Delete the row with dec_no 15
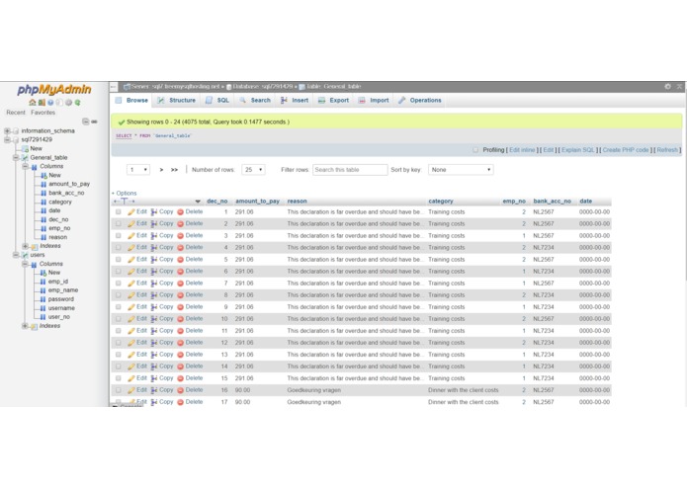Viewport: 687px width, 488px height. [190, 378]
